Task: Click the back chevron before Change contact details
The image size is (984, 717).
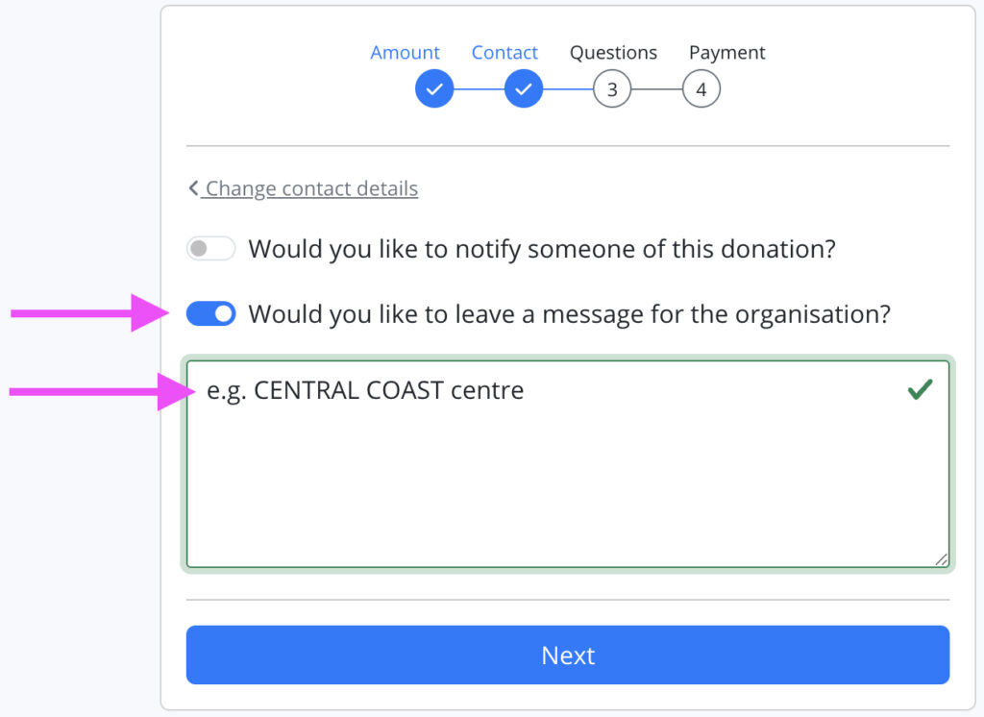Action: [193, 188]
